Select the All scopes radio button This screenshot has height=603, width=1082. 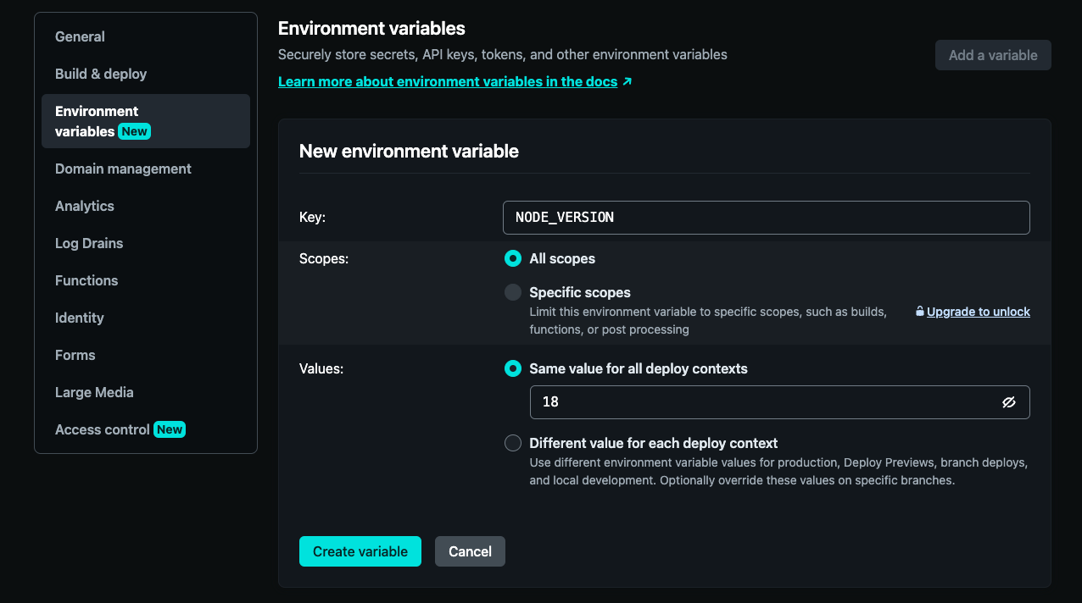512,258
